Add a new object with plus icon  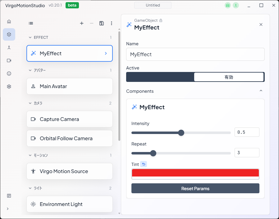click(82, 23)
